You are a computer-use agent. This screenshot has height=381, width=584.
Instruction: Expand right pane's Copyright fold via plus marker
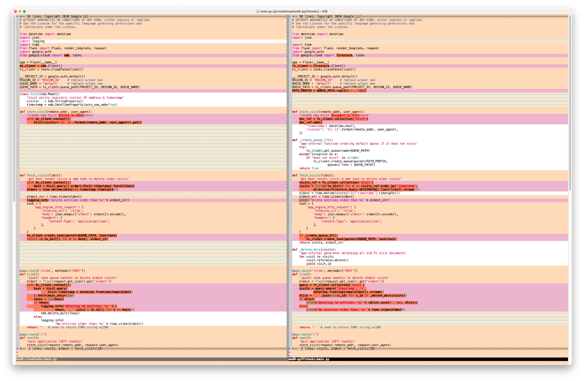pyautogui.click(x=289, y=16)
